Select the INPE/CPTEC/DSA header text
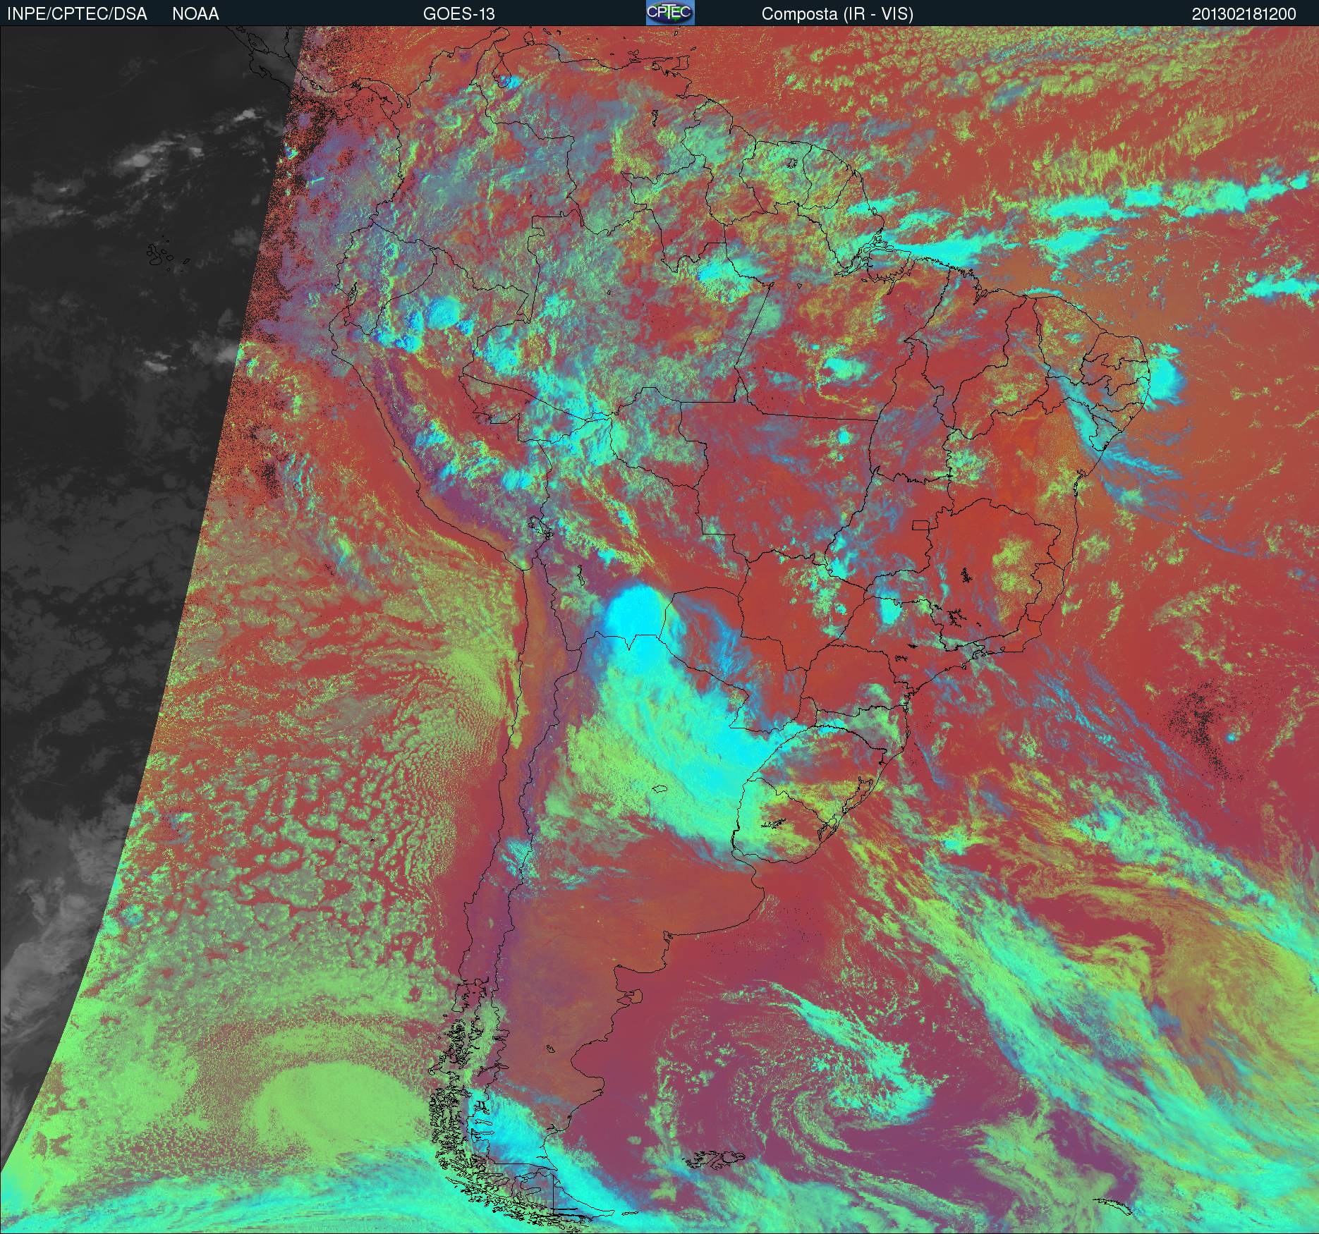This screenshot has width=1319, height=1234. [x=77, y=14]
